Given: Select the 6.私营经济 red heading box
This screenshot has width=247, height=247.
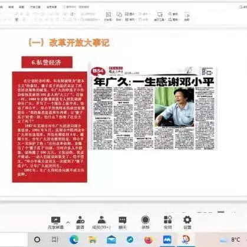Looking at the screenshot, I should (x=47, y=62).
